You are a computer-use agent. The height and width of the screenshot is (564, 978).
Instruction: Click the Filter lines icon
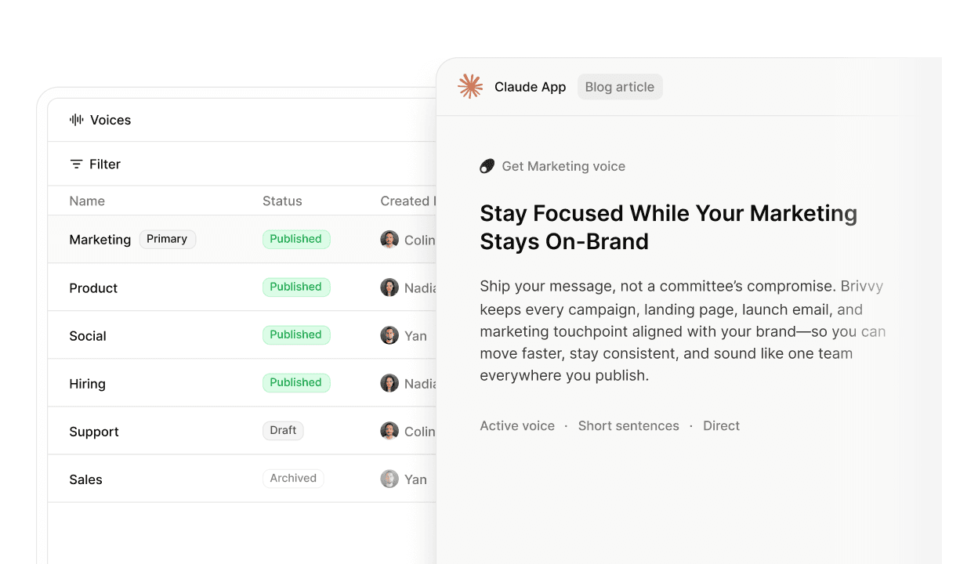pos(76,164)
